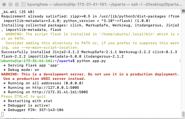Click the 'Debugger PIN: 337-143-106' line

click(x=33, y=110)
